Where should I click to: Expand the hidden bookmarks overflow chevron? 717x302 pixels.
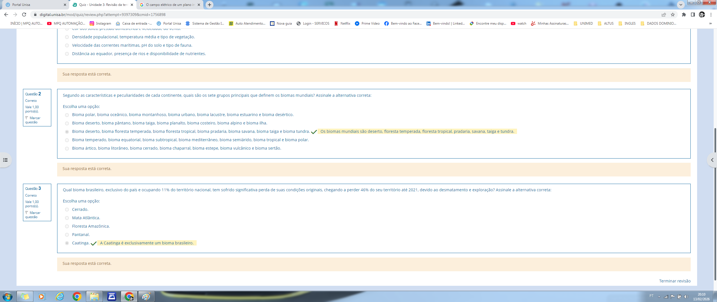710,23
